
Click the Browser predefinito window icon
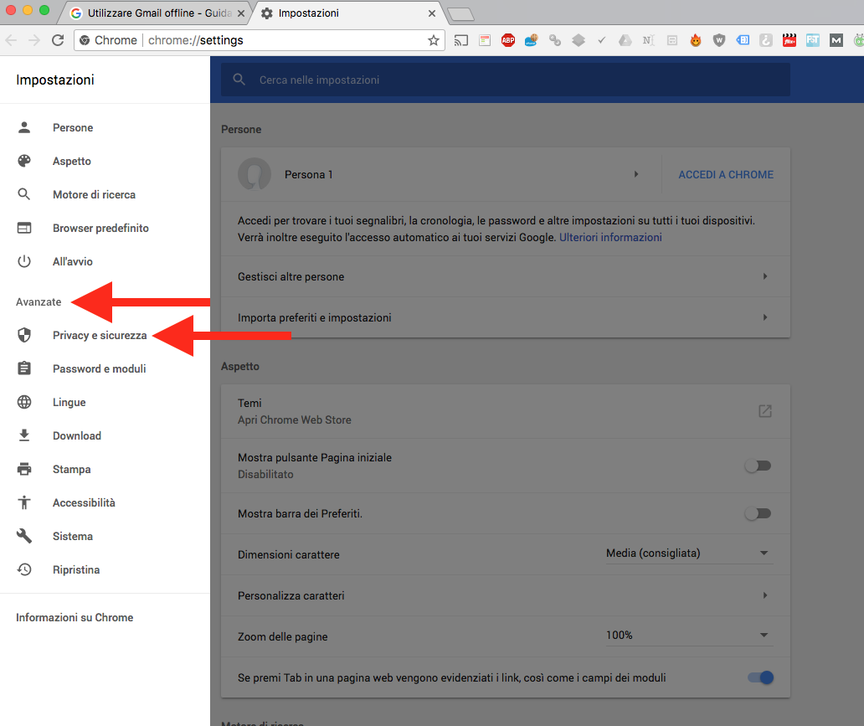tap(24, 228)
